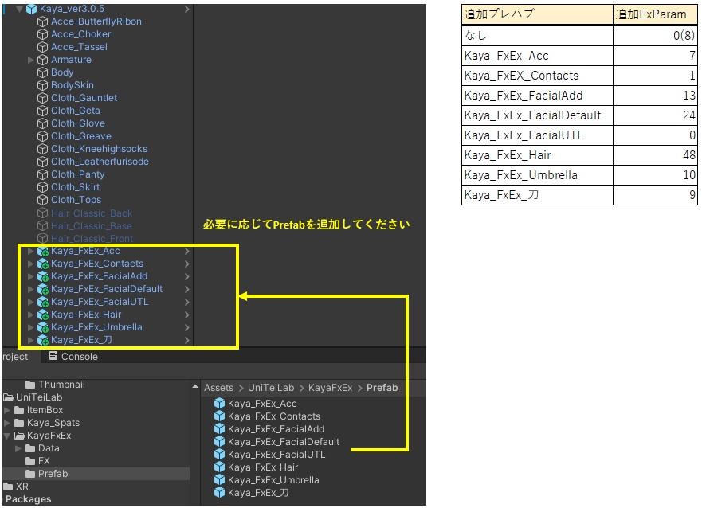
Task: Click the ItemBox folder icon
Action: click(19, 410)
